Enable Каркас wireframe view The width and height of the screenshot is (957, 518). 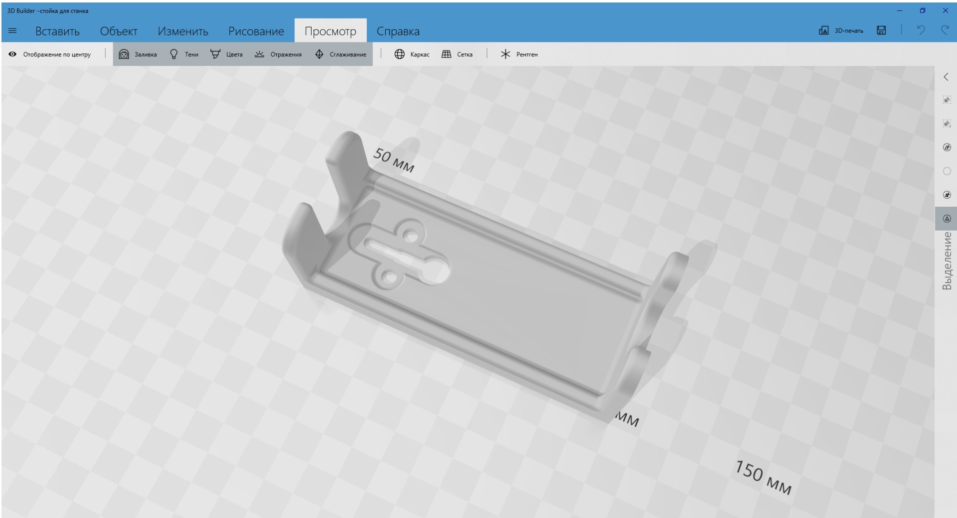412,54
